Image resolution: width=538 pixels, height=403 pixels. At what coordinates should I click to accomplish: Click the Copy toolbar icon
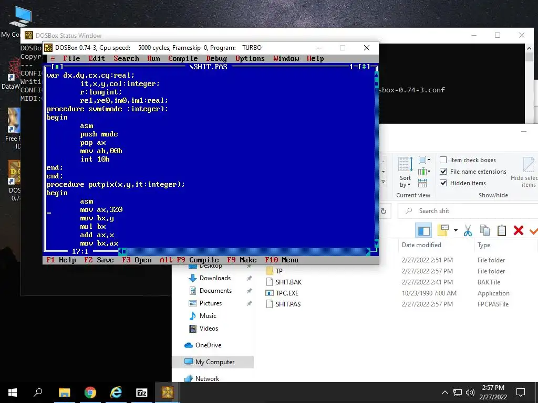coord(485,230)
